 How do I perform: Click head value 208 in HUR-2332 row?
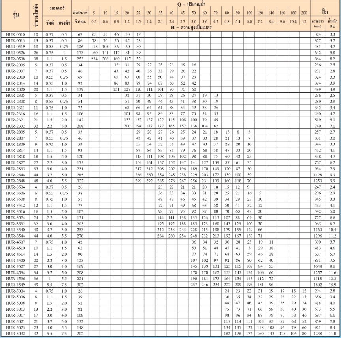tap(80, 126)
